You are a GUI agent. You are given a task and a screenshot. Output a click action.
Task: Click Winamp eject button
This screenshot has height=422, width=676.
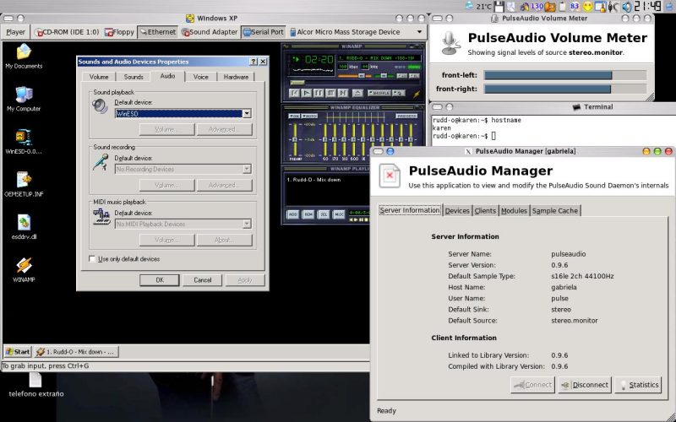click(357, 93)
